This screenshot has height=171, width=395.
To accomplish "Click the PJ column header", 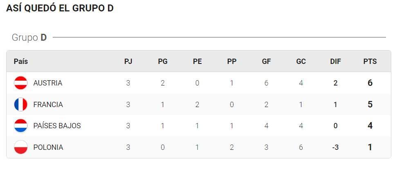I will pyautogui.click(x=128, y=61).
